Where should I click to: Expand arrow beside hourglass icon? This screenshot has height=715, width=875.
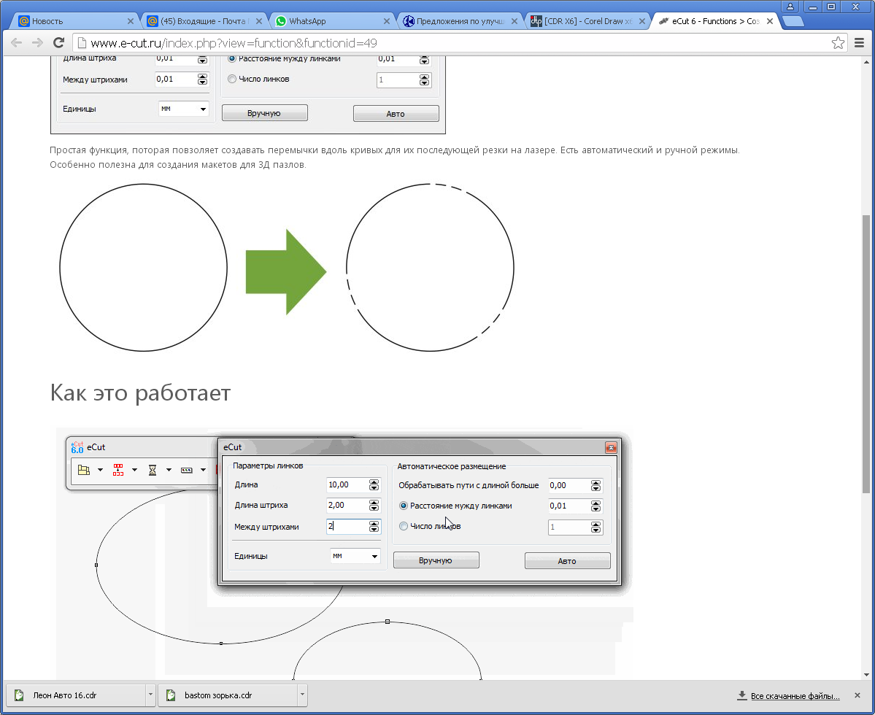coord(169,470)
